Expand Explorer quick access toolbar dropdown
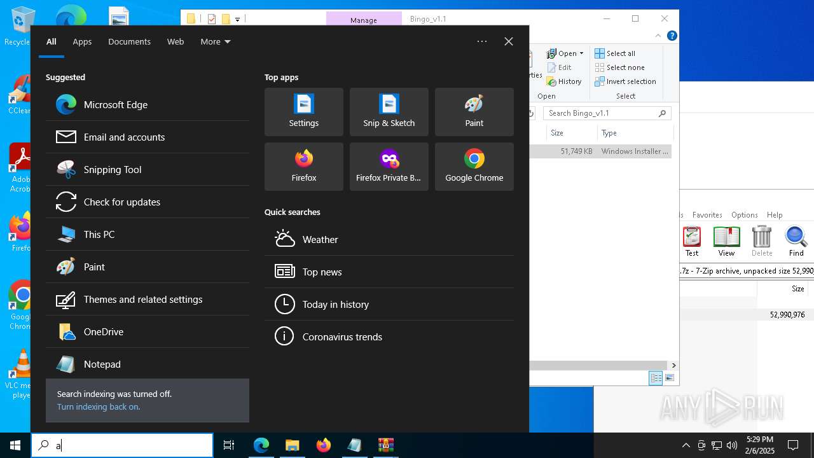This screenshot has width=814, height=458. pos(238,19)
